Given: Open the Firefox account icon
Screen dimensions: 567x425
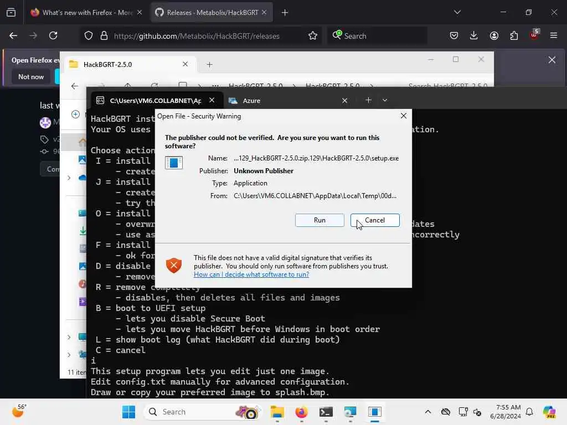Looking at the screenshot, I should [494, 35].
